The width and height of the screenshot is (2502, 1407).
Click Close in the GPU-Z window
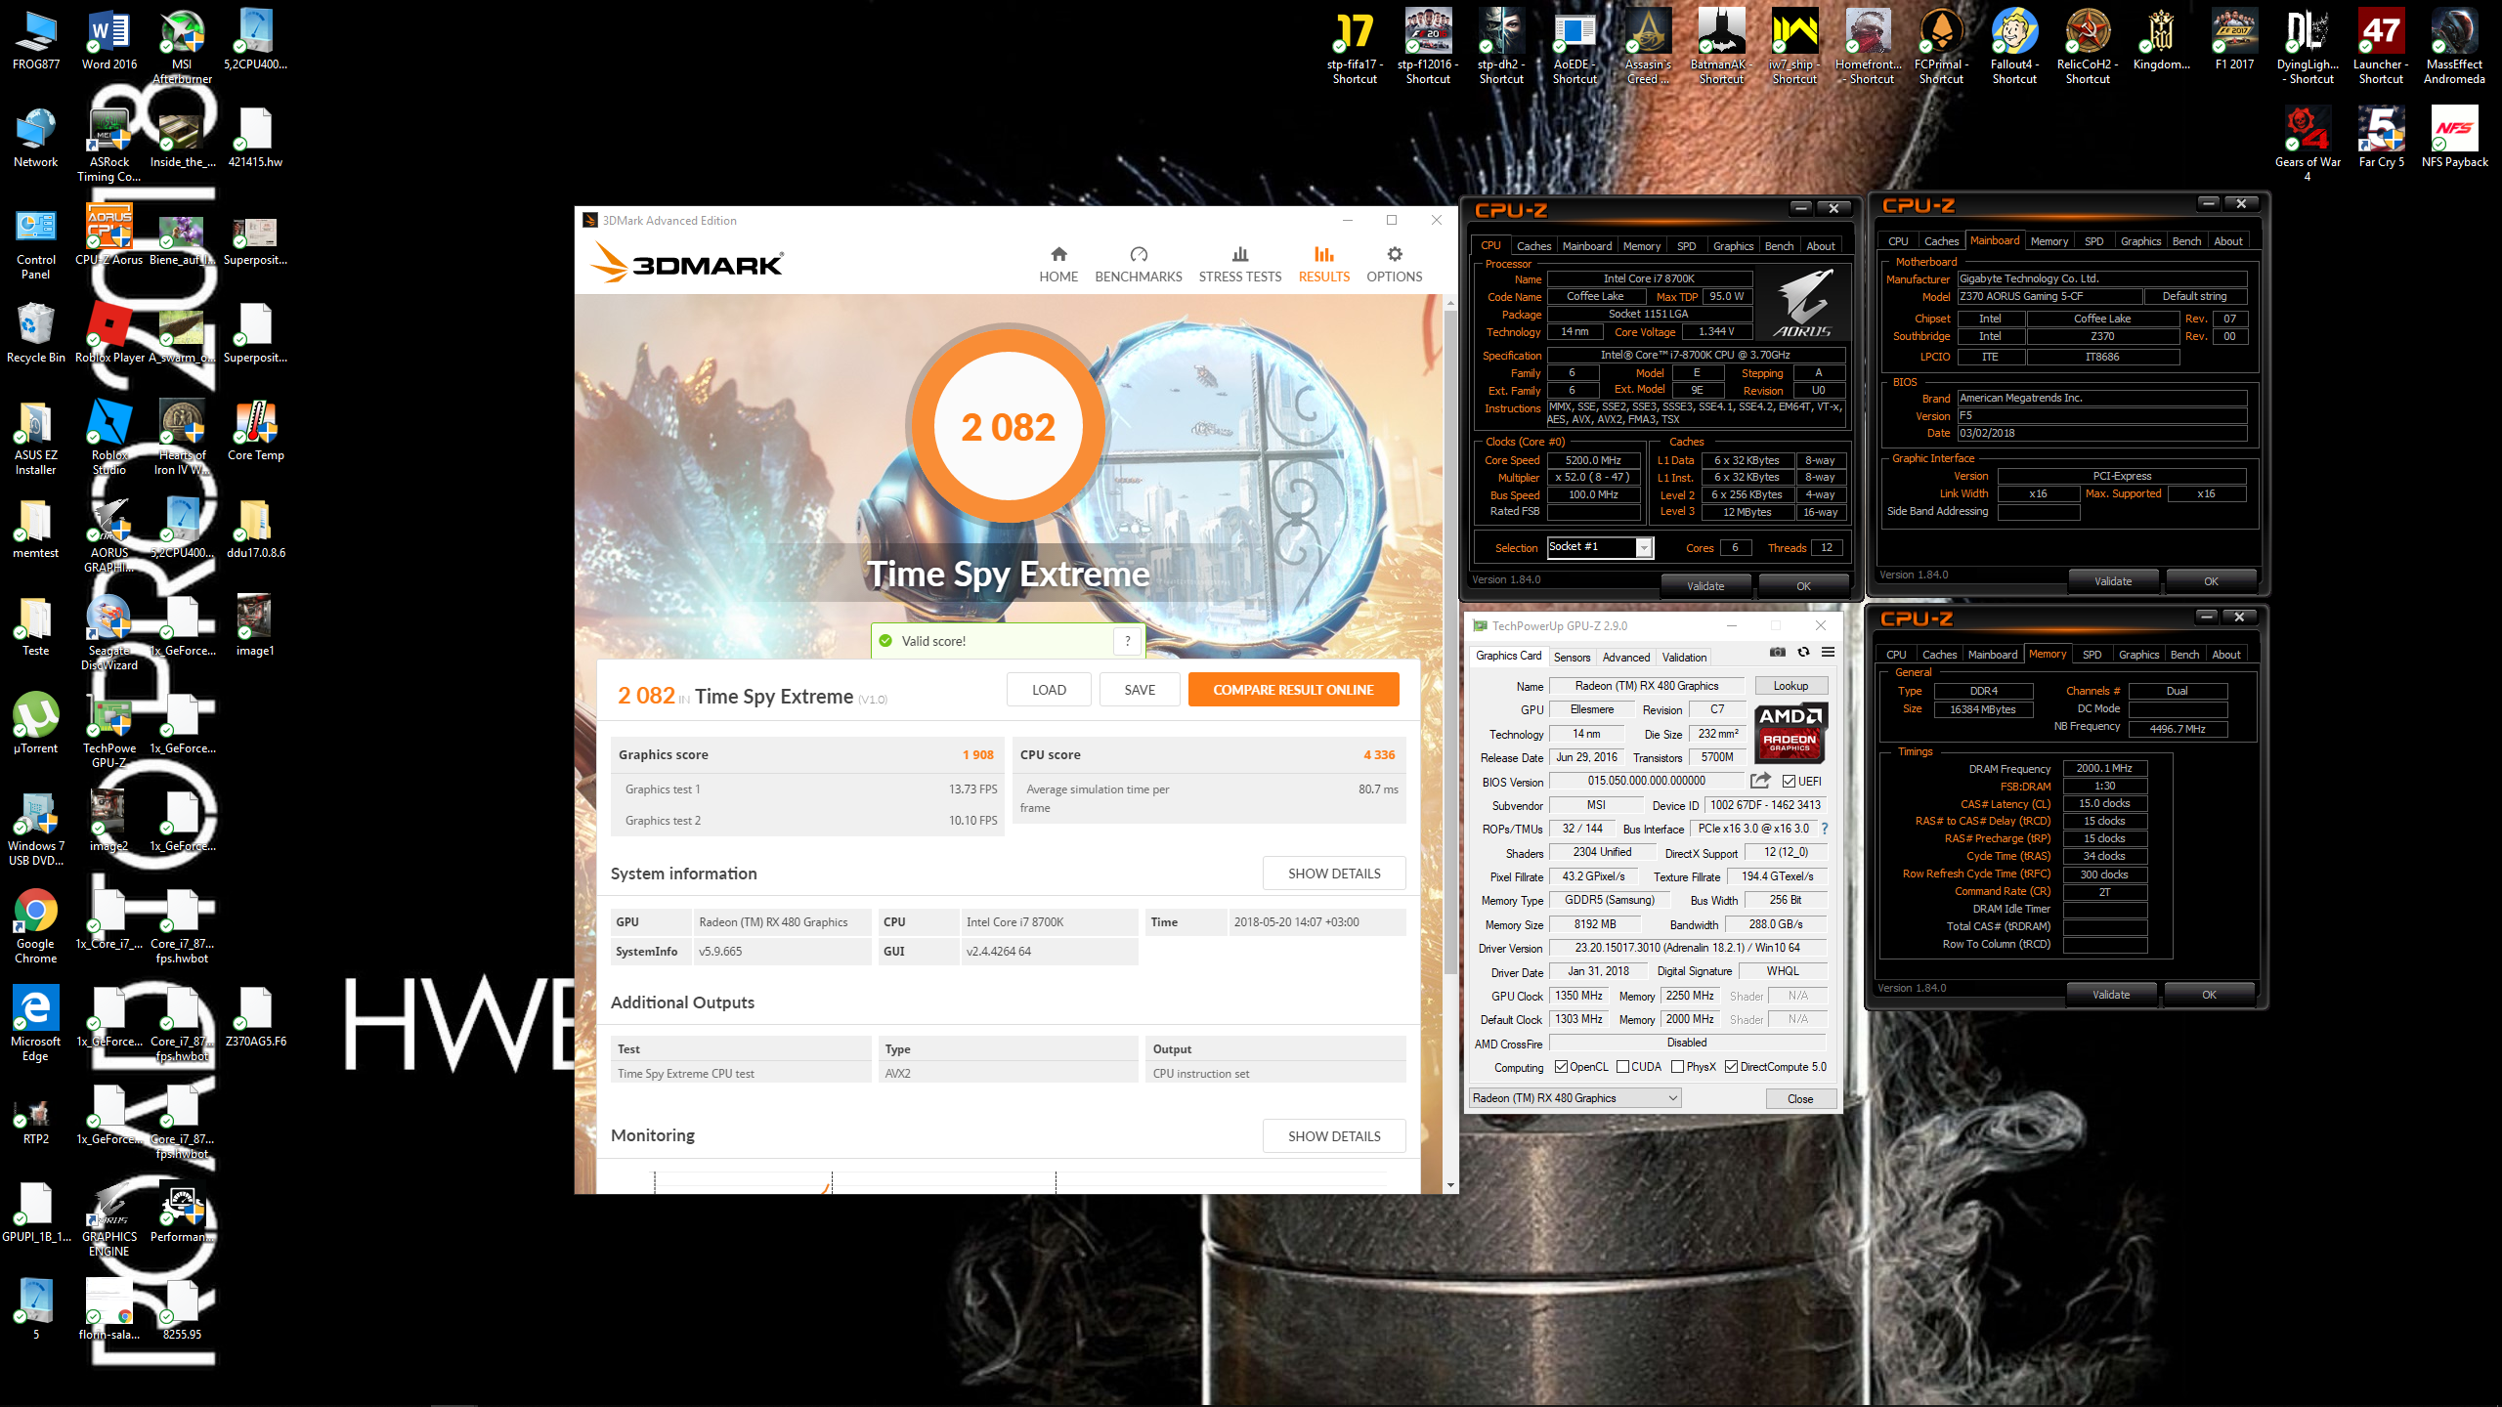(x=1800, y=1099)
